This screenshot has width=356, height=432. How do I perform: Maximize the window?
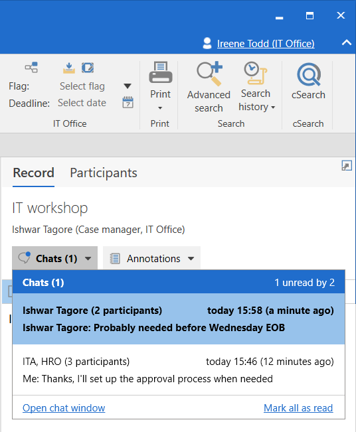(310, 16)
